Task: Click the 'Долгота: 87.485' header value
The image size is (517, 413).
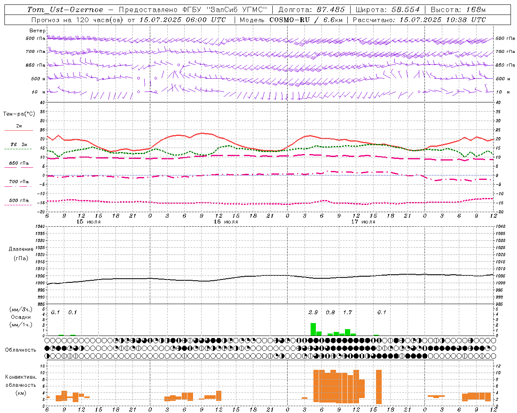Action: click(312, 10)
